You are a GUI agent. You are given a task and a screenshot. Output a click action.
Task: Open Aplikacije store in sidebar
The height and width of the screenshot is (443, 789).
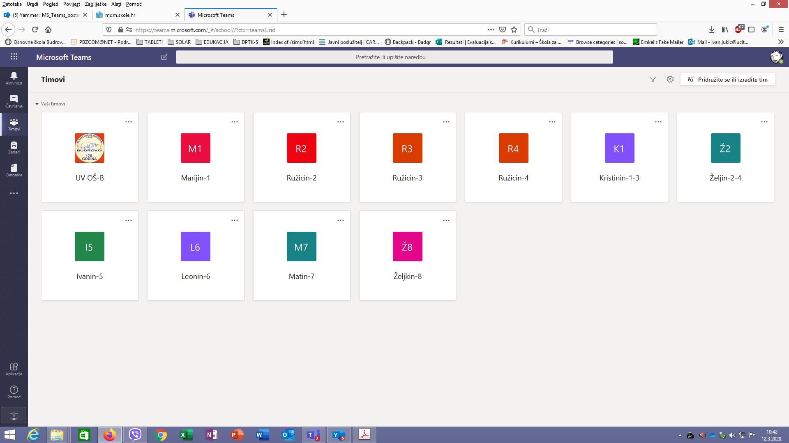pyautogui.click(x=14, y=369)
